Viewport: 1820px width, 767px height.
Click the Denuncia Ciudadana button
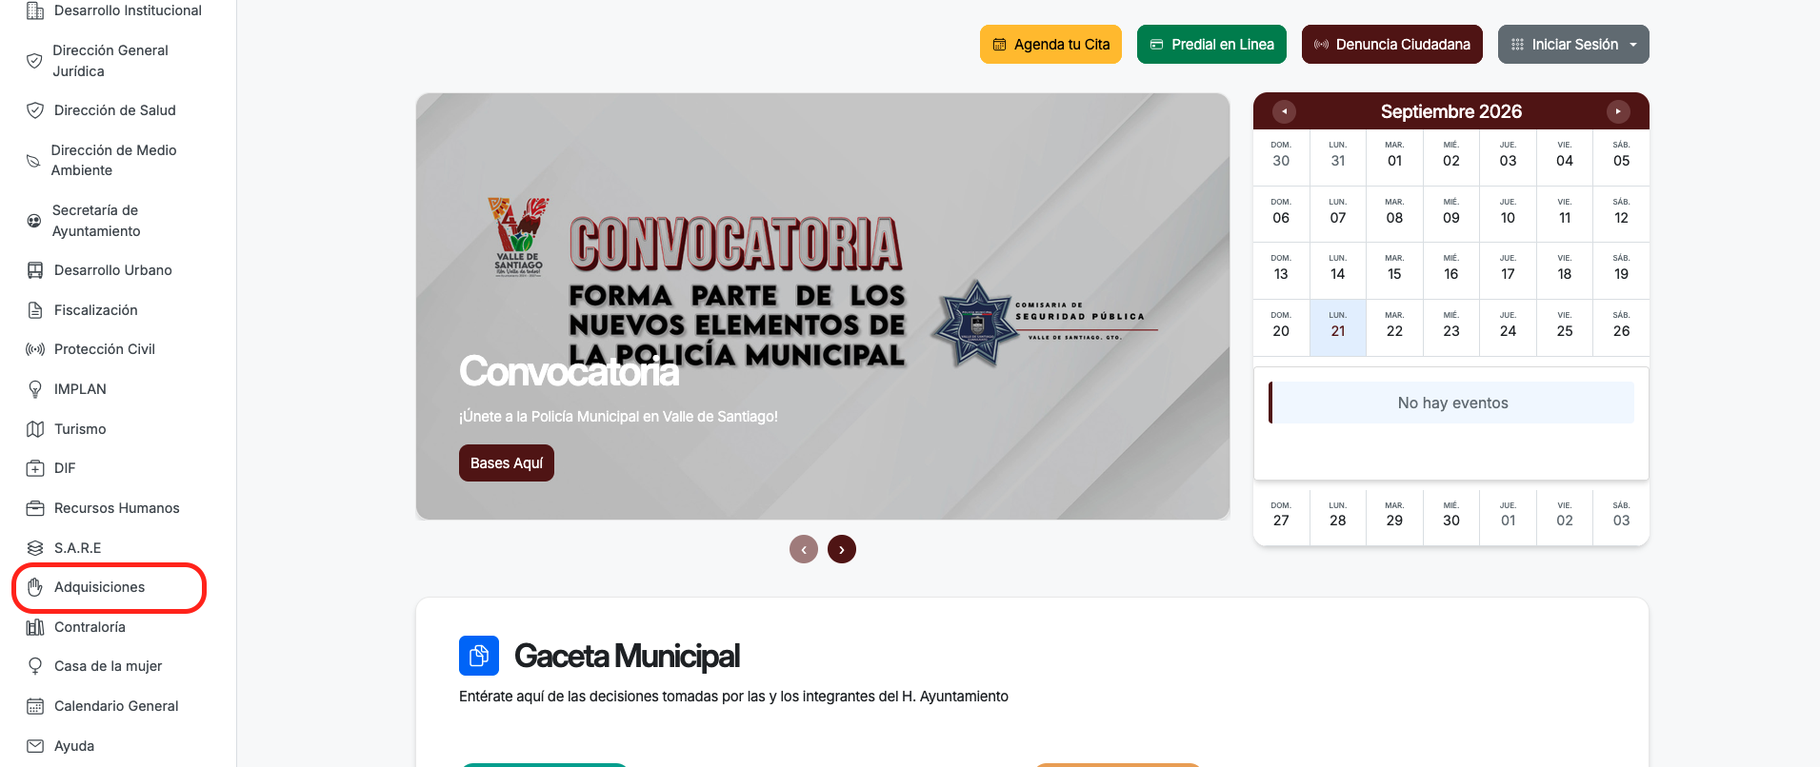click(x=1391, y=45)
